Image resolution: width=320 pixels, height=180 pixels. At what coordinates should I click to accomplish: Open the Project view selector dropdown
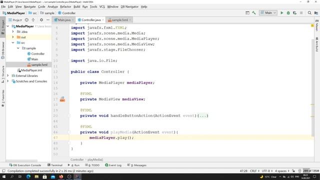(x=15, y=20)
